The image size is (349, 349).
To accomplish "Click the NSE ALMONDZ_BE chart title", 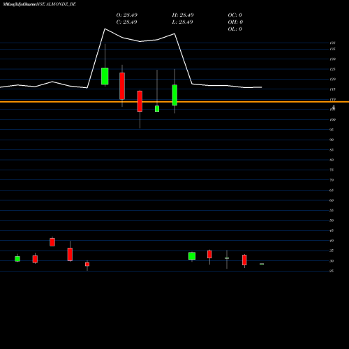I will (57, 4).
